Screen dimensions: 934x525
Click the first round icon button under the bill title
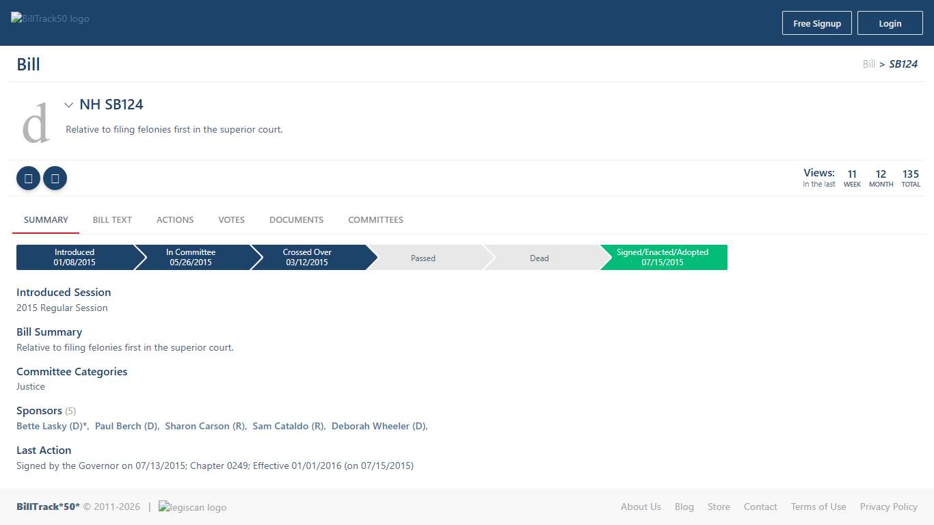click(x=28, y=178)
